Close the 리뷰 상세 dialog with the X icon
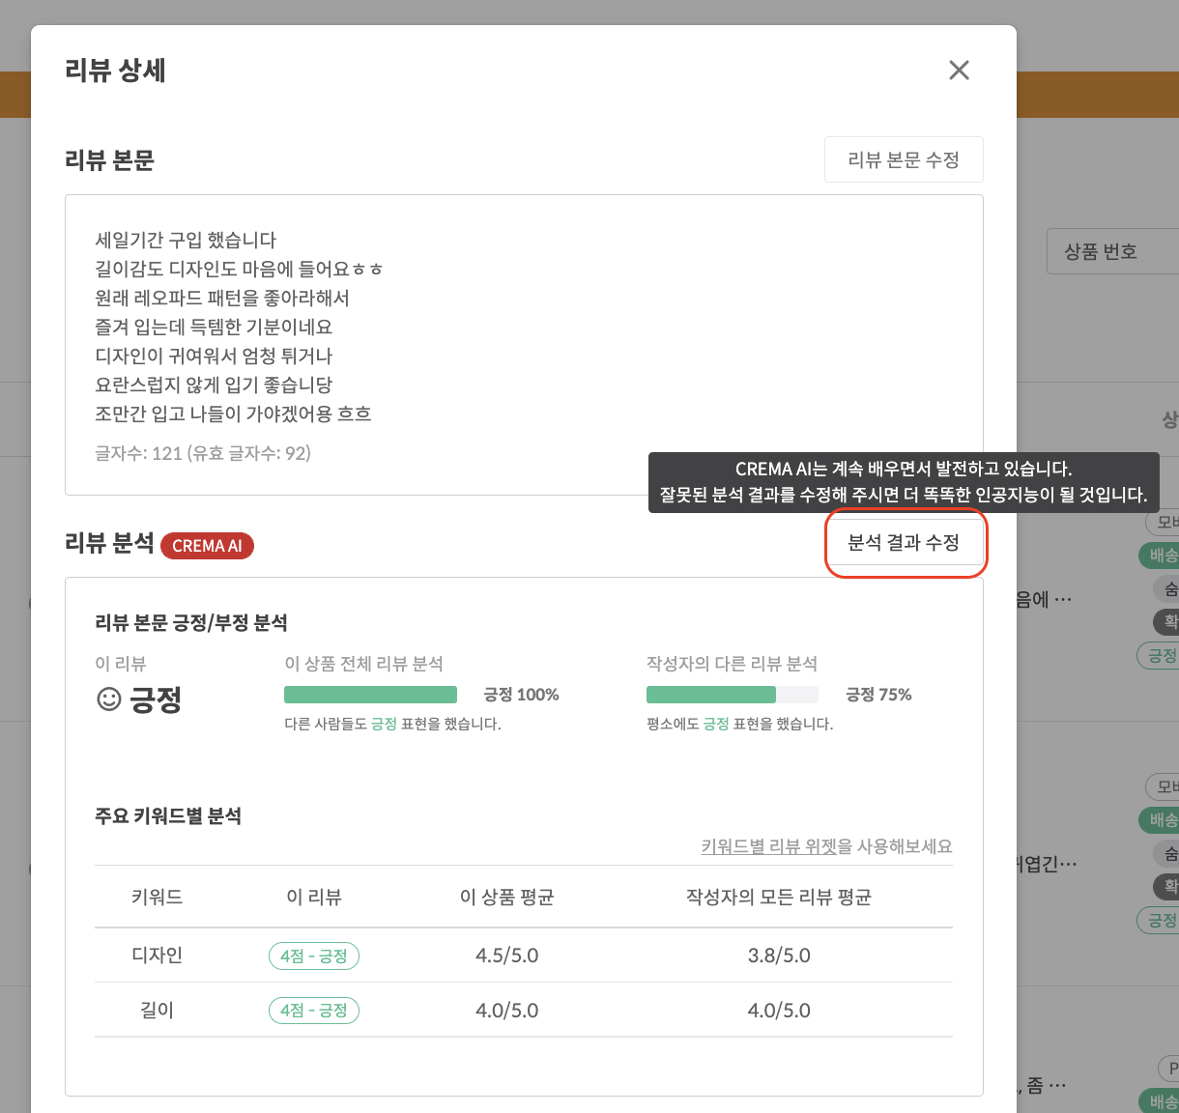Screen dimensions: 1179x1113 click(959, 71)
